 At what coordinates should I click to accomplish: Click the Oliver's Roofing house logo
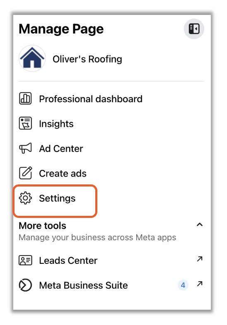[x=32, y=58]
